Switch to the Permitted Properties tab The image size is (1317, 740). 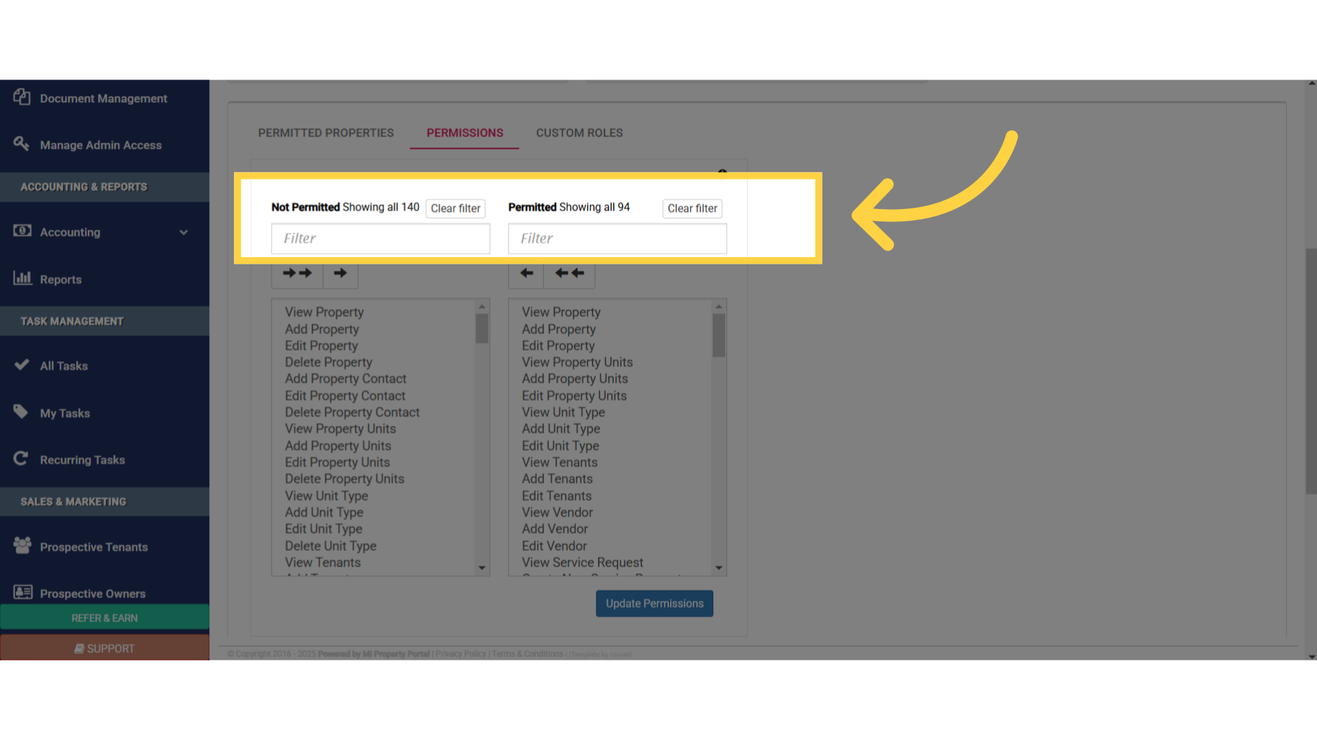pyautogui.click(x=326, y=132)
